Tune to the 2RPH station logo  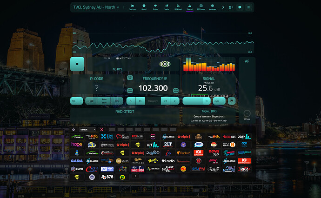199,145
